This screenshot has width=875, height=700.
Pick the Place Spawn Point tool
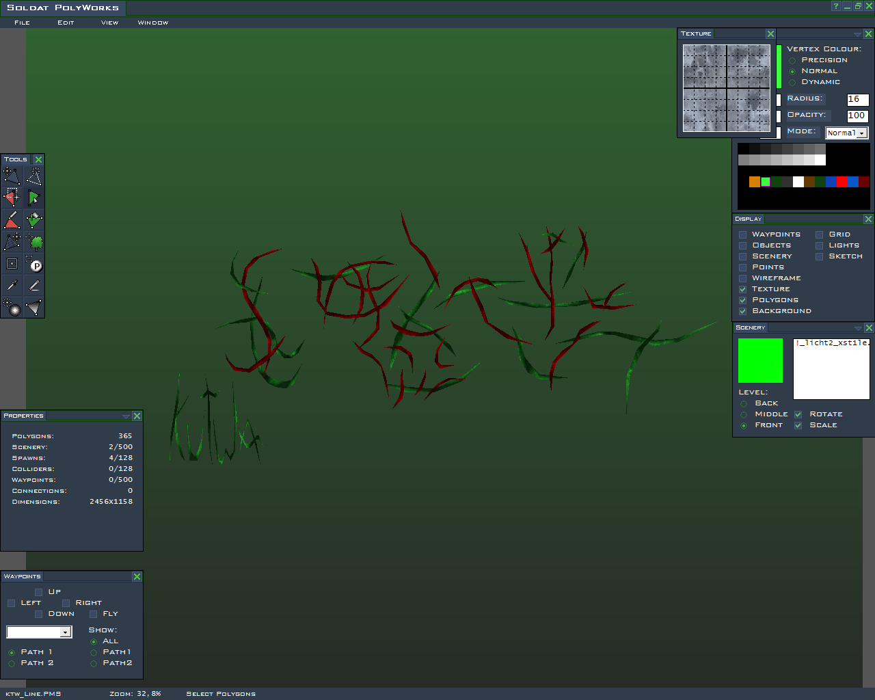34,264
